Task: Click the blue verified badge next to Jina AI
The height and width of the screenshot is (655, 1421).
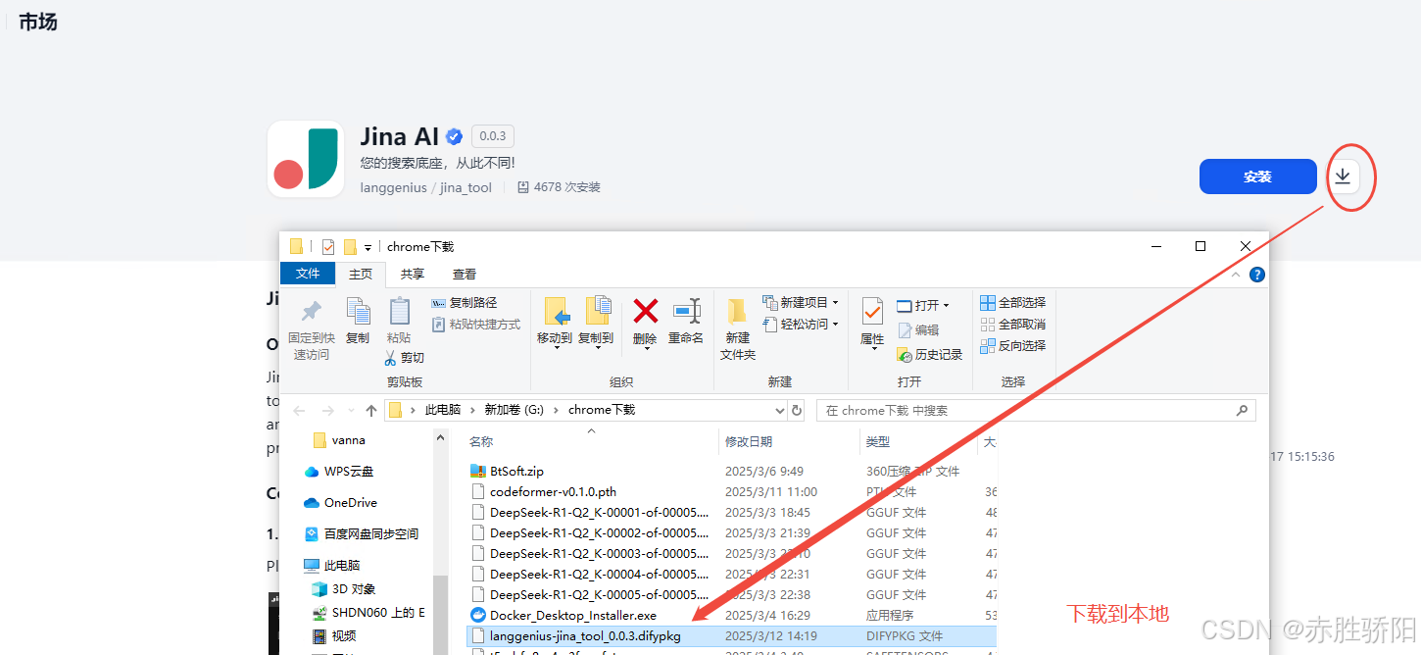Action: (x=454, y=137)
